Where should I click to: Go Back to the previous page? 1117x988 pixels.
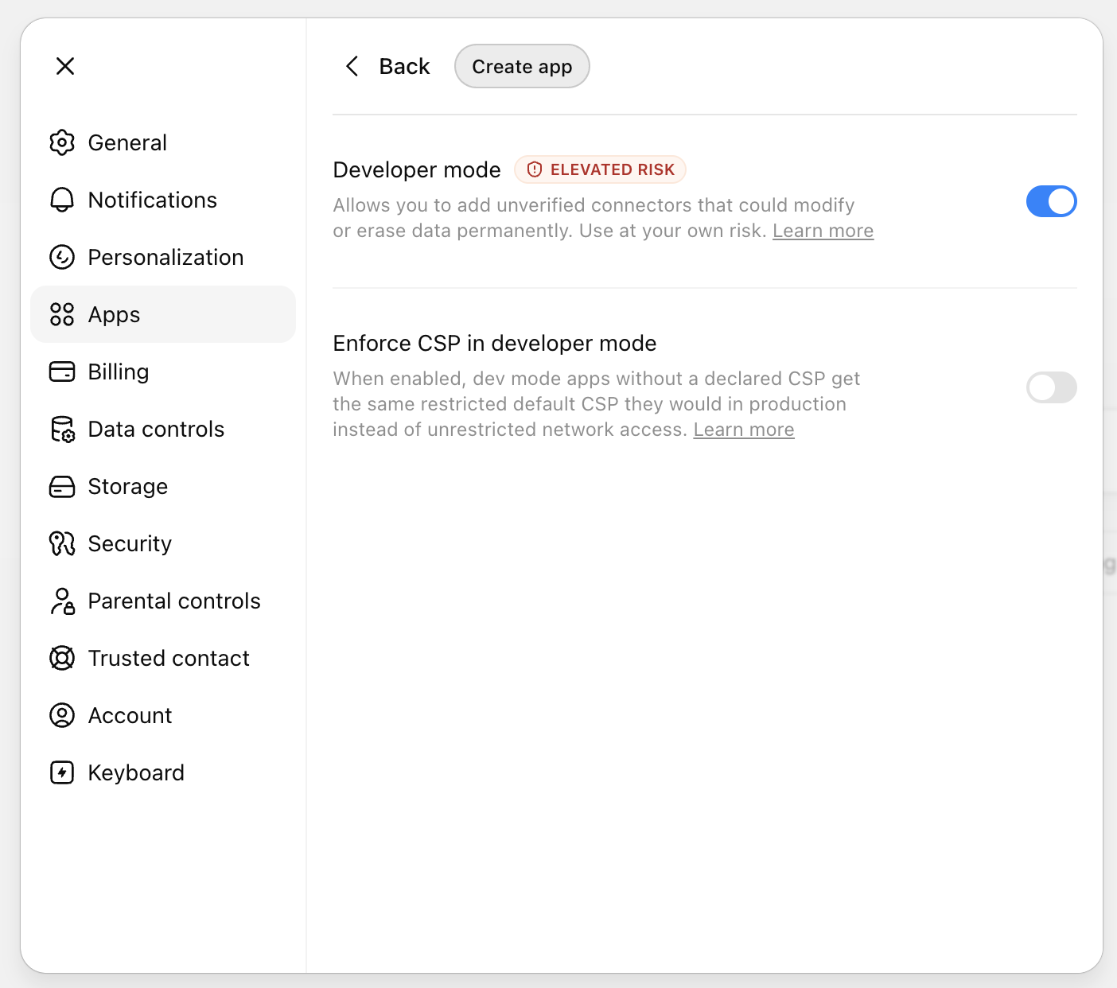pos(388,66)
